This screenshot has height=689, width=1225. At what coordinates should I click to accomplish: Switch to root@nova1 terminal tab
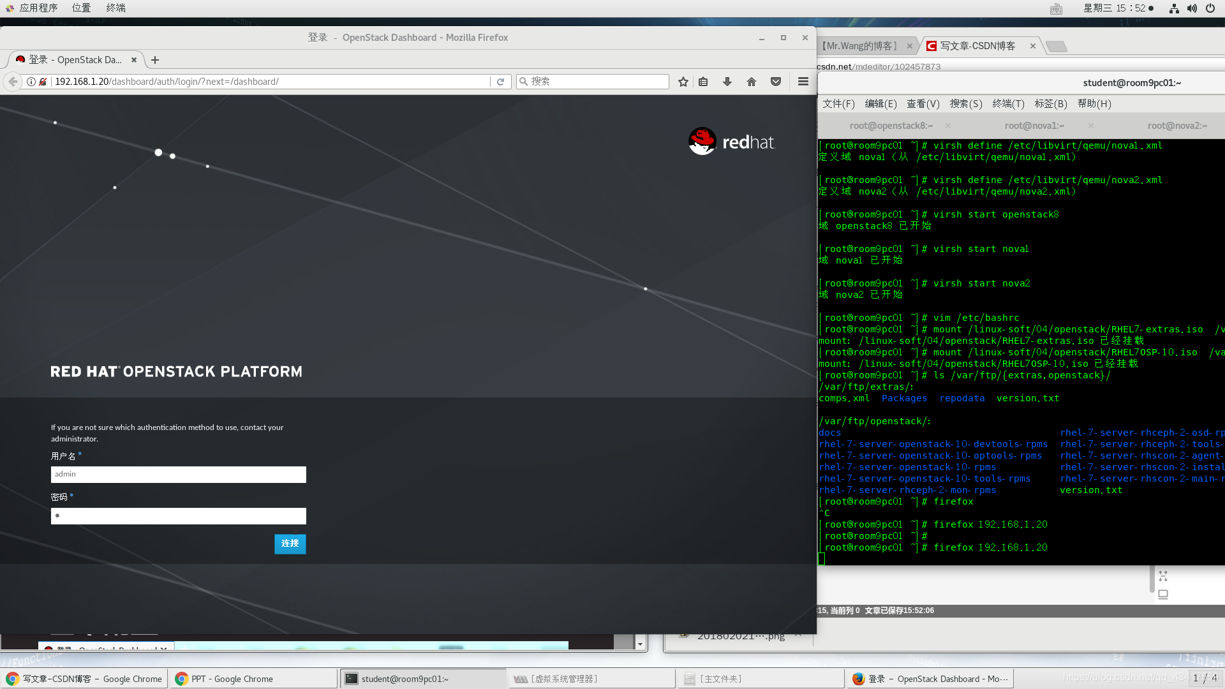[x=1034, y=126]
